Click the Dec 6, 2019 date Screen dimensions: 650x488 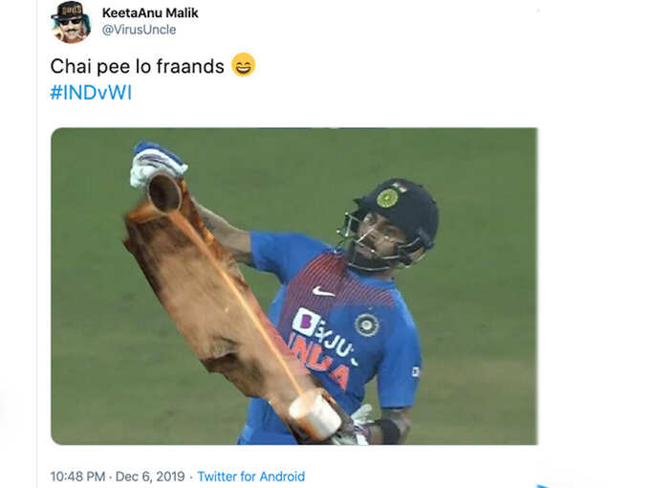tap(150, 476)
